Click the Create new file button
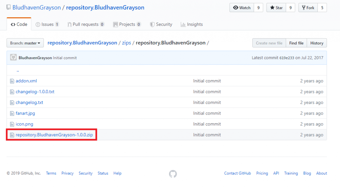The image size is (340, 187). (269, 43)
